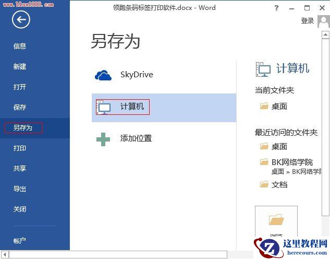Click folder icon beside BK网络学院

tap(264, 162)
